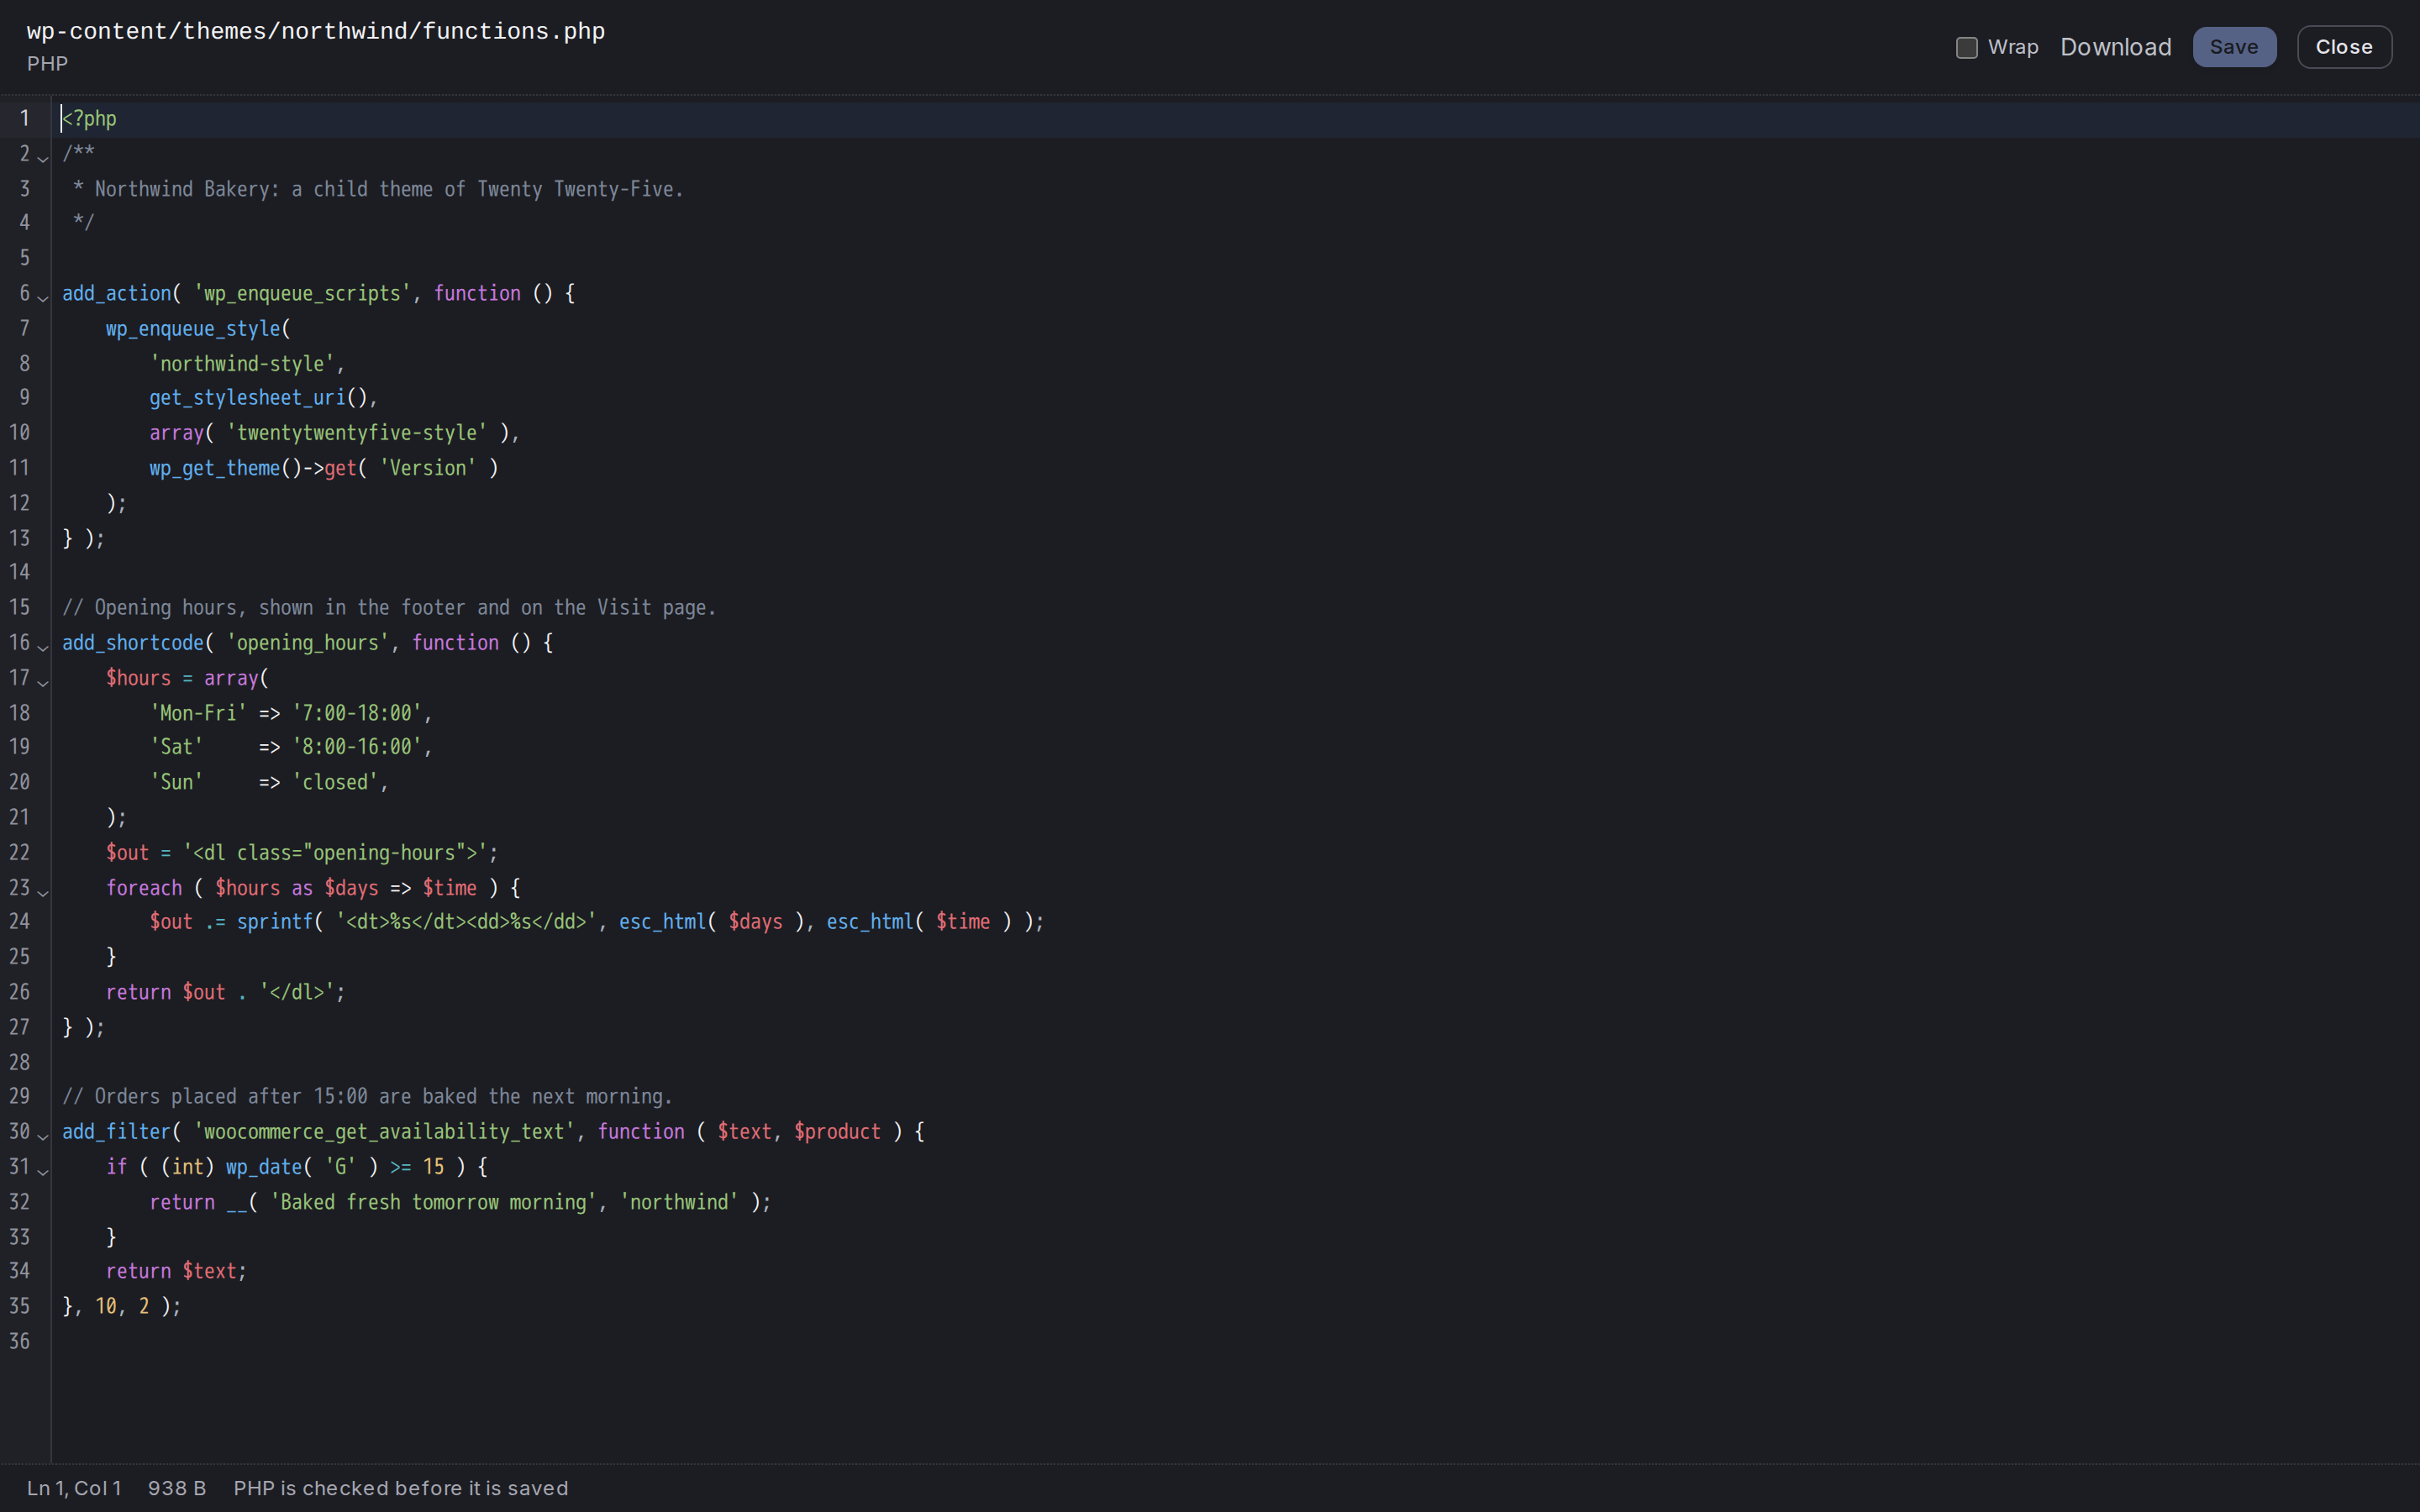Click the Save button
The width and height of the screenshot is (2420, 1512).
click(2234, 47)
